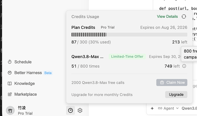This screenshot has height=116, width=197.
Task: Open the Qwen3.8 model selector
Action: (x=189, y=108)
